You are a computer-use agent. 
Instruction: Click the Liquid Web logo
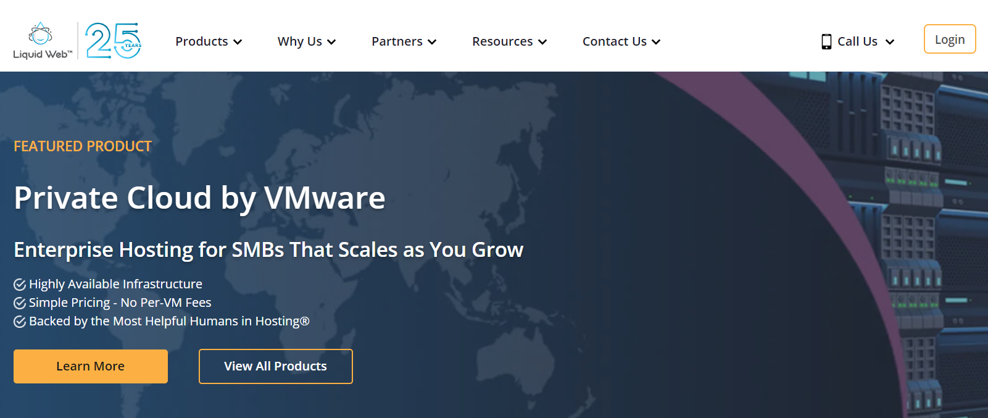point(43,41)
